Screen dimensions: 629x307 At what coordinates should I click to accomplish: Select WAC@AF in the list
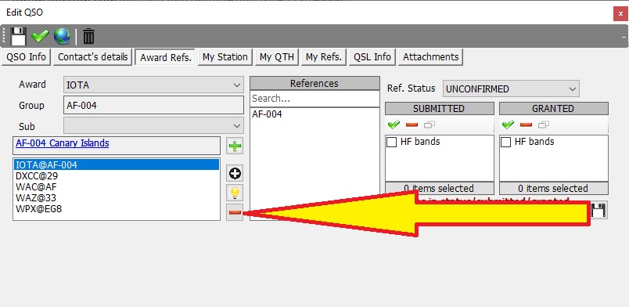click(x=117, y=187)
